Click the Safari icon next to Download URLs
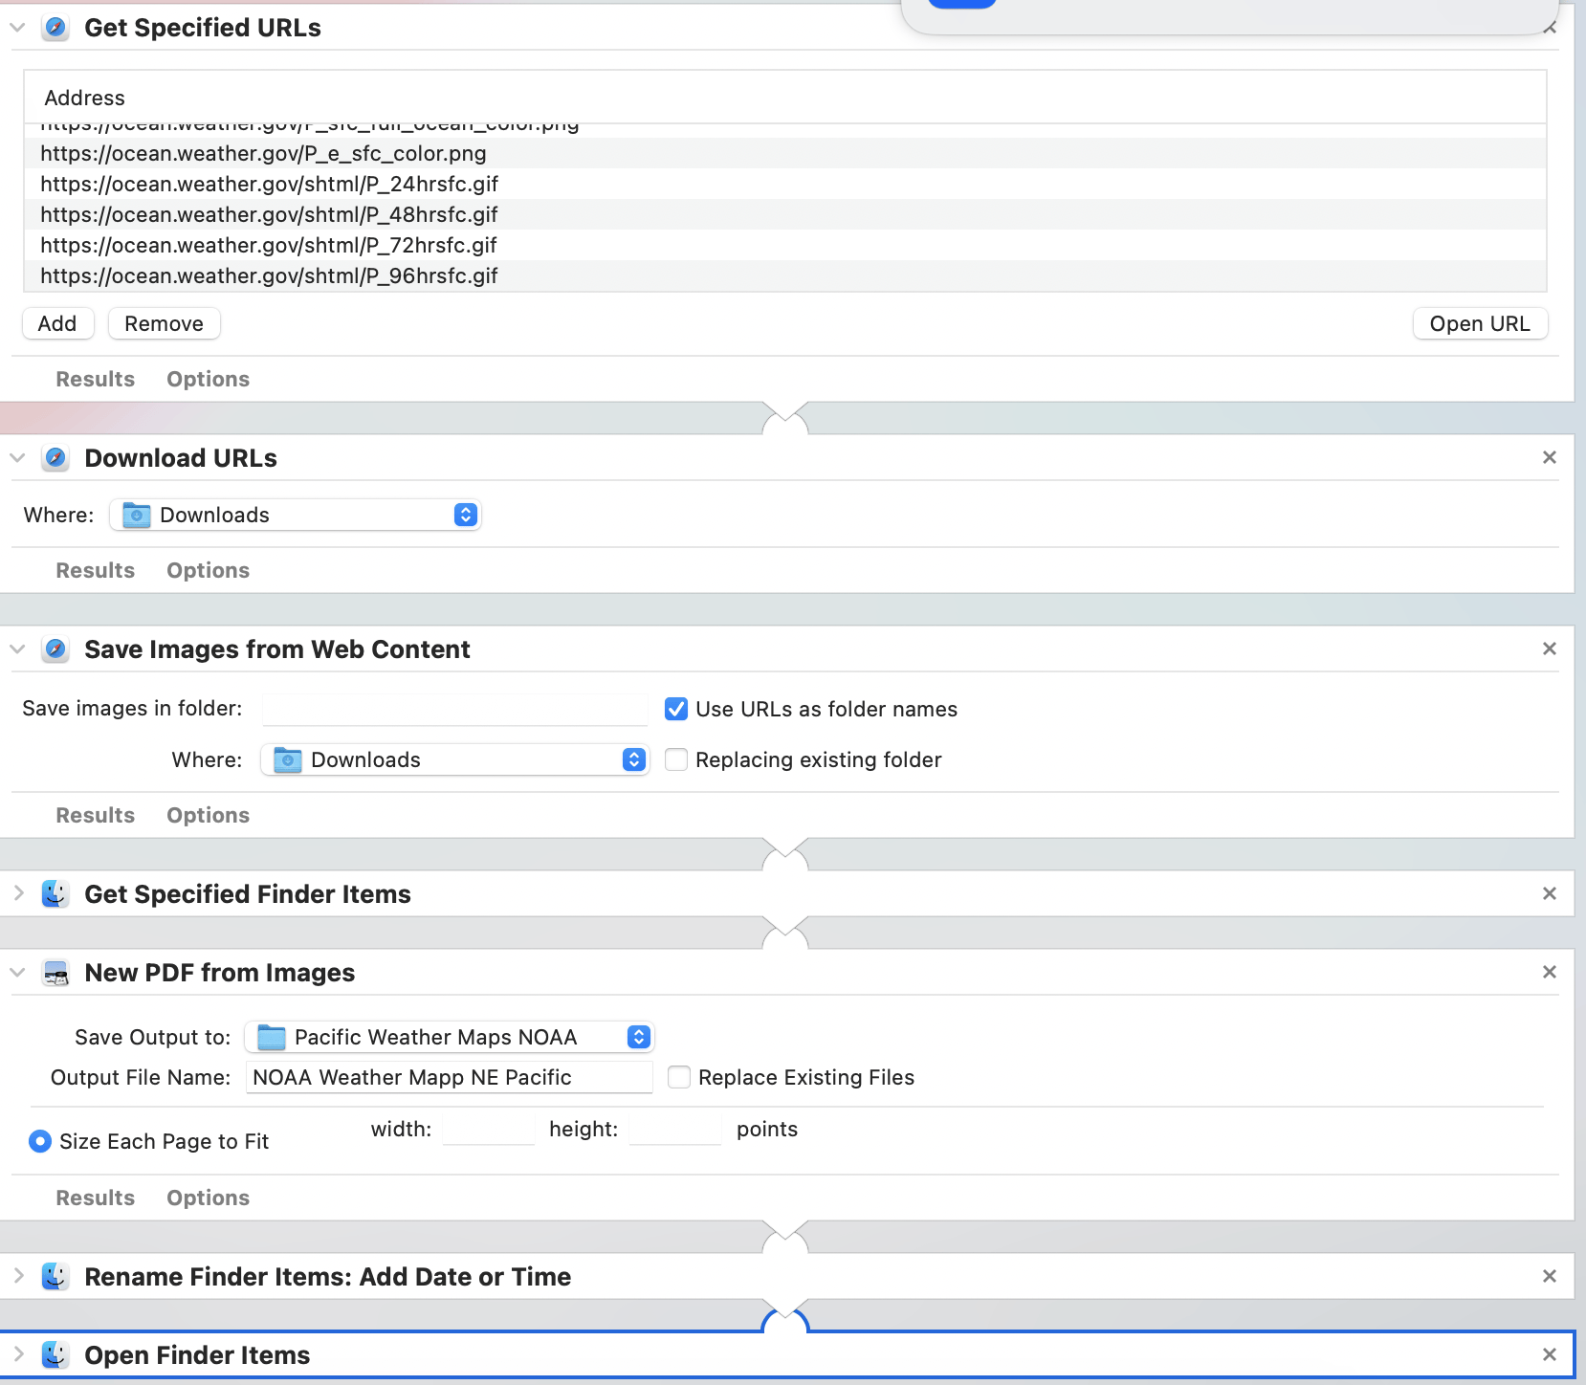The height and width of the screenshot is (1385, 1586). (x=55, y=458)
